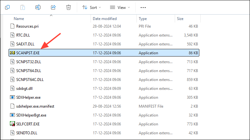
Task: Click the Delete trash icon
Action: point(68,7)
